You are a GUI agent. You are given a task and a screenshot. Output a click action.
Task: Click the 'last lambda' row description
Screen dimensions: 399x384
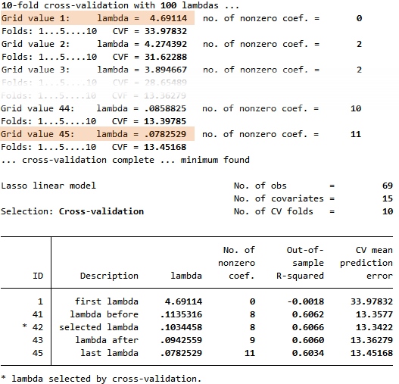pyautogui.click(x=110, y=353)
